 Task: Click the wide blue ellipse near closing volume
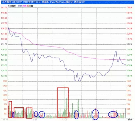coord(113,115)
